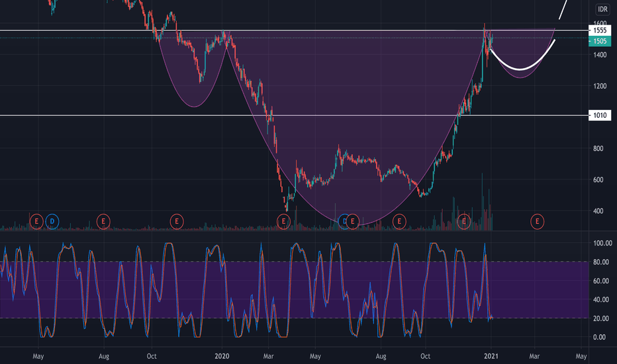Open the IDR currency selector

[x=602, y=9]
